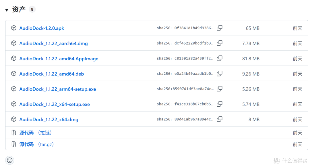Viewport: 310px width, 167px height.
Task: Click the 8 MB file size
Action: (x=254, y=120)
